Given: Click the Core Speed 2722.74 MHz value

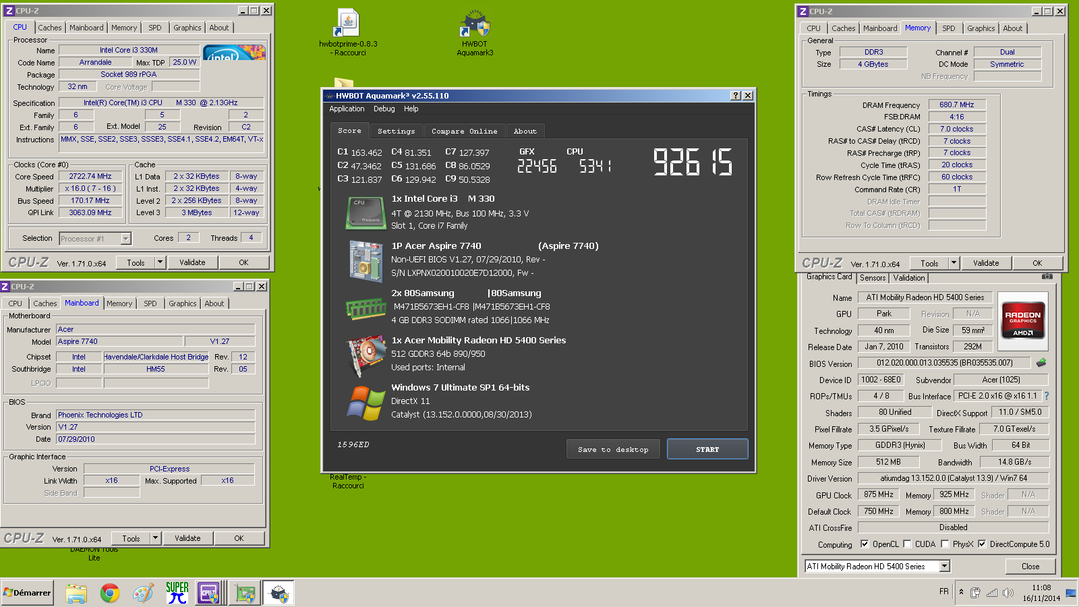Looking at the screenshot, I should tap(90, 176).
